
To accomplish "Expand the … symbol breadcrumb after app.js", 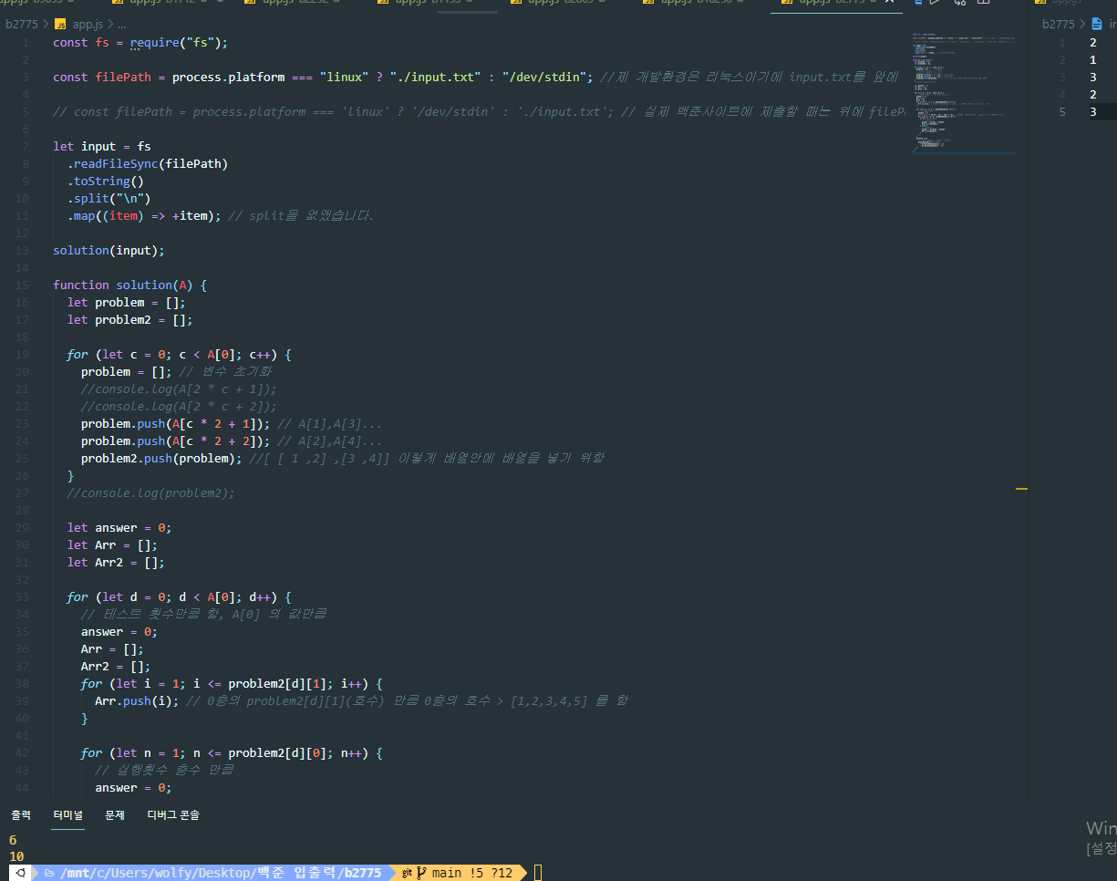I will [x=122, y=24].
